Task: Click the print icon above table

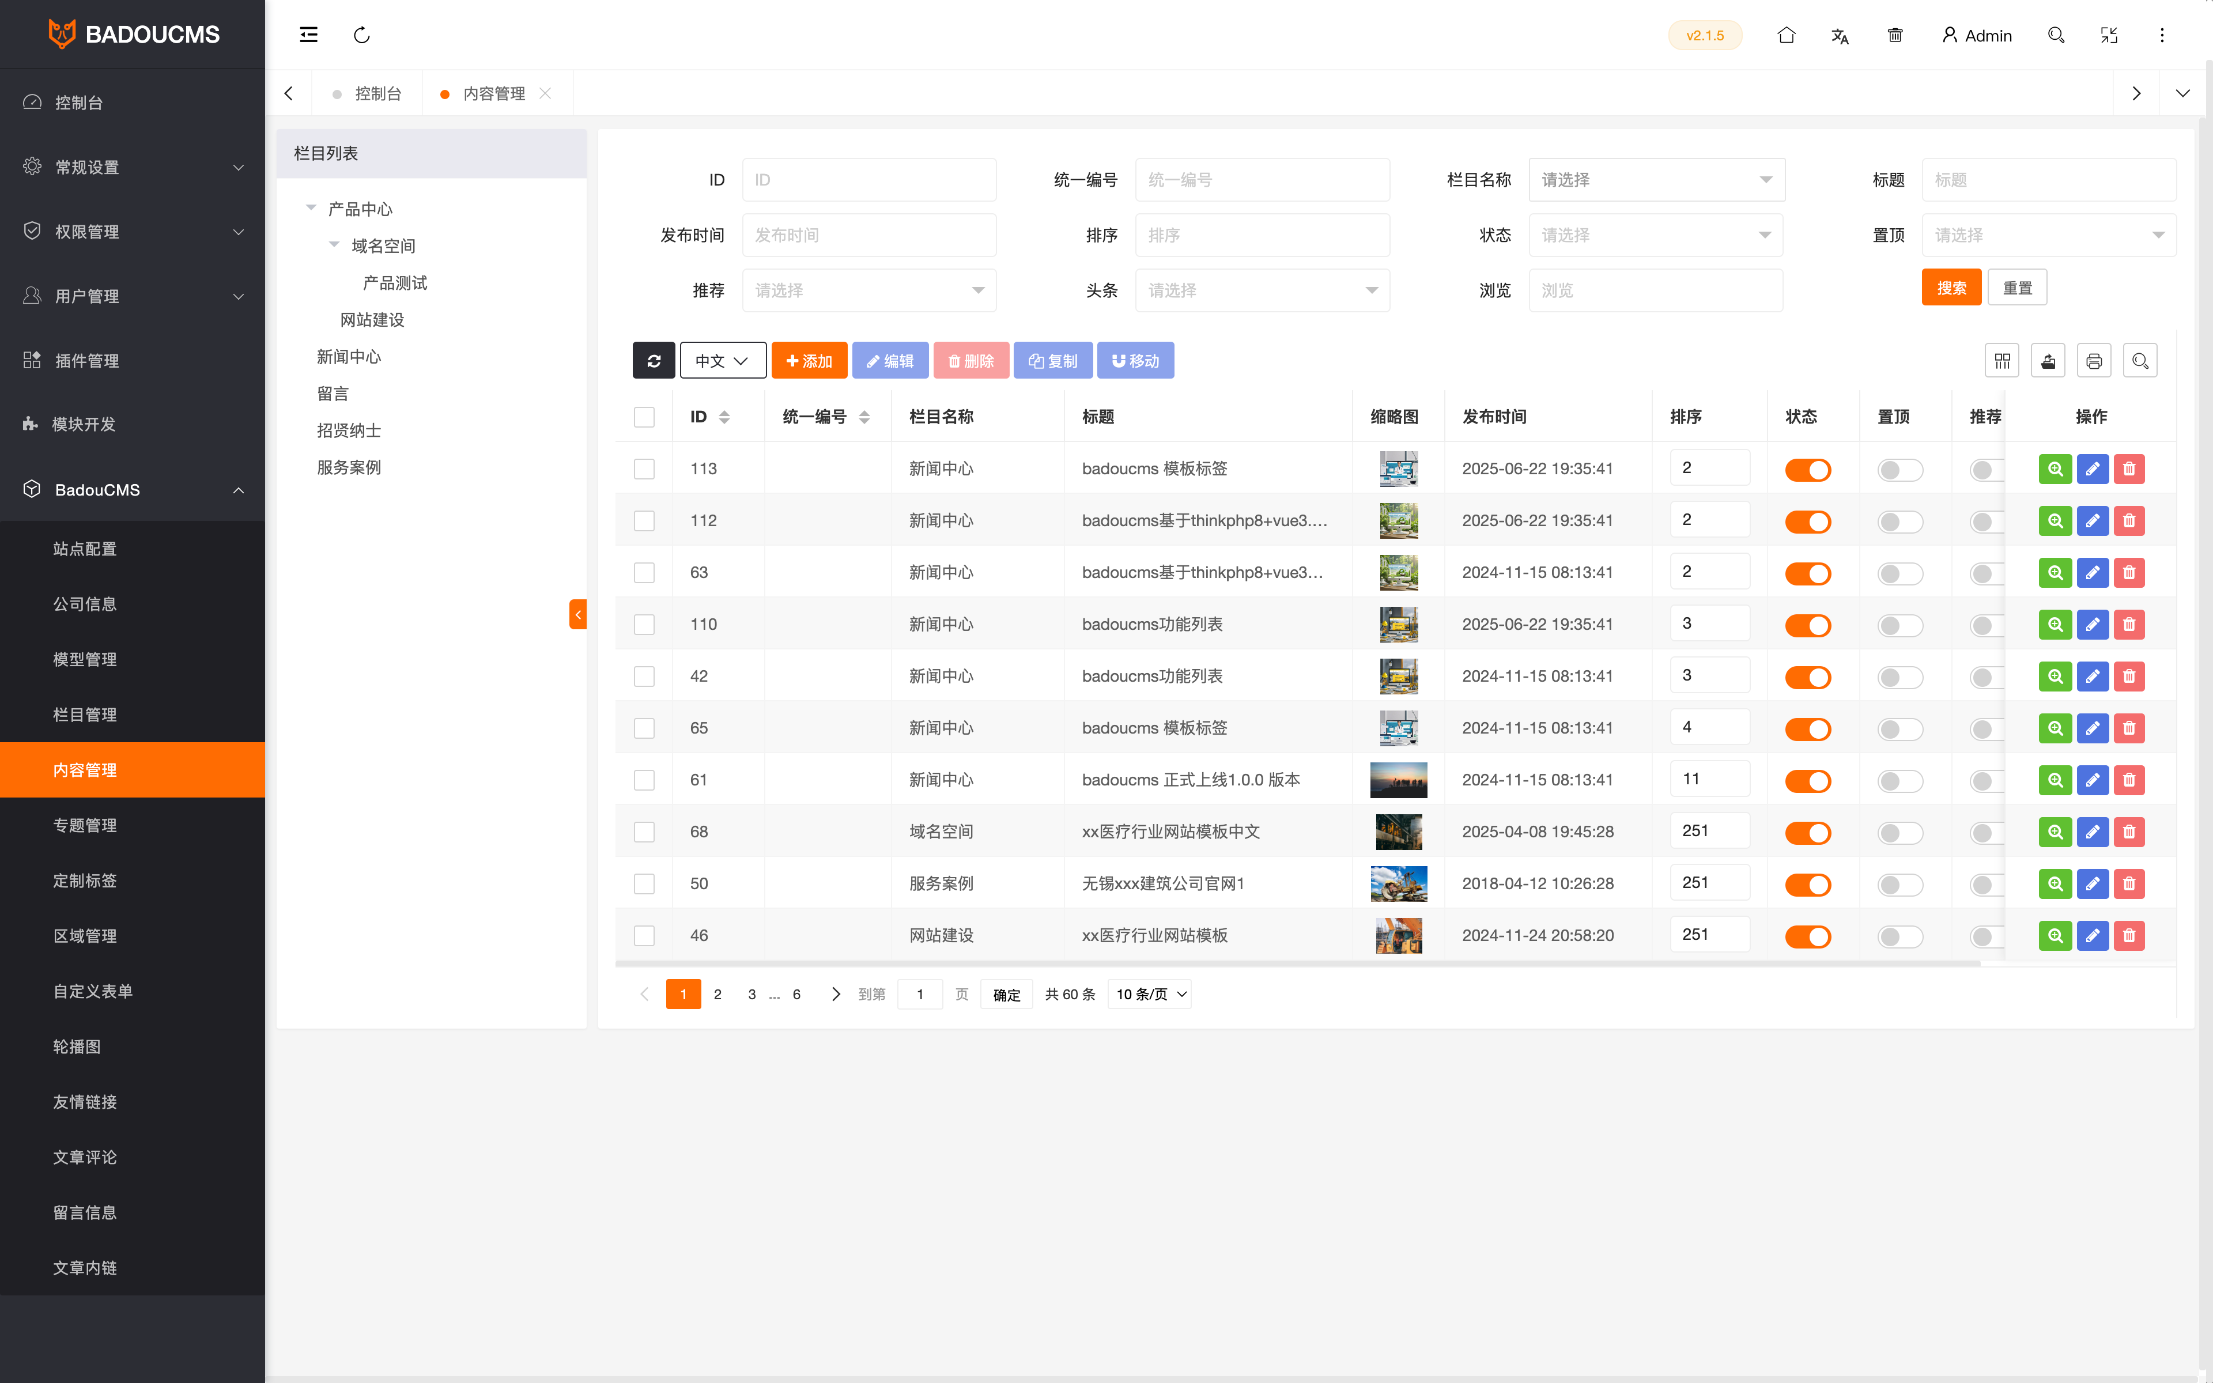Action: pos(2093,360)
